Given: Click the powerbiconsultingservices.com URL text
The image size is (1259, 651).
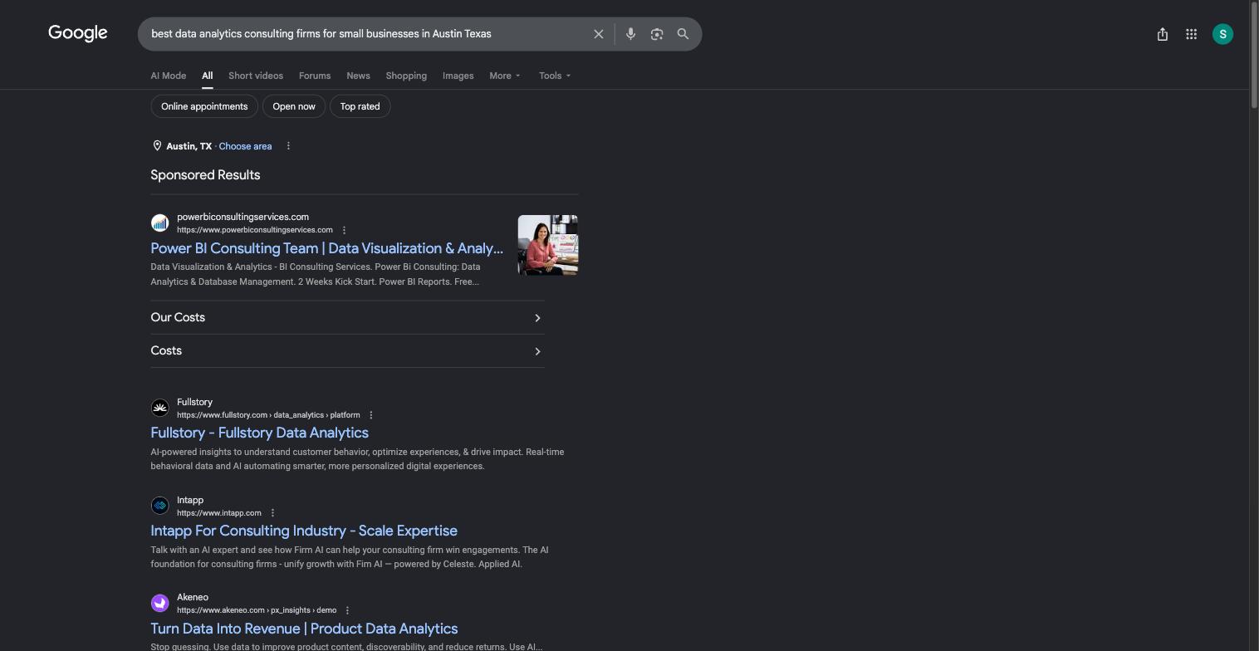Looking at the screenshot, I should [254, 230].
